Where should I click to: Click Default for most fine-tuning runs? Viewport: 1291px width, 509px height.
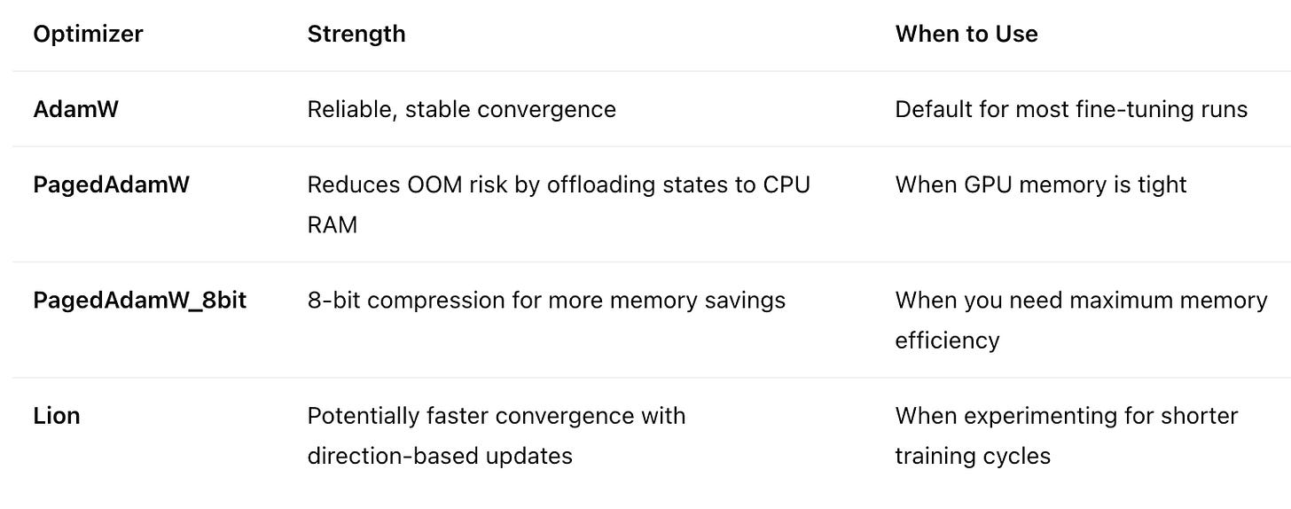(x=1071, y=109)
